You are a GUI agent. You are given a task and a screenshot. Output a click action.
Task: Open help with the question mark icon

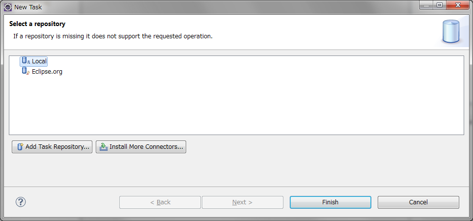[x=21, y=202]
